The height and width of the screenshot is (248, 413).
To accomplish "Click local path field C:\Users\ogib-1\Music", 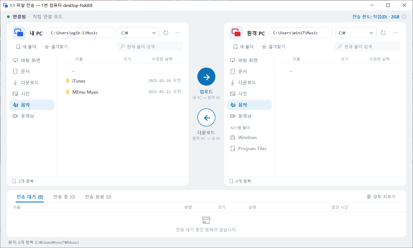I will [81, 33].
